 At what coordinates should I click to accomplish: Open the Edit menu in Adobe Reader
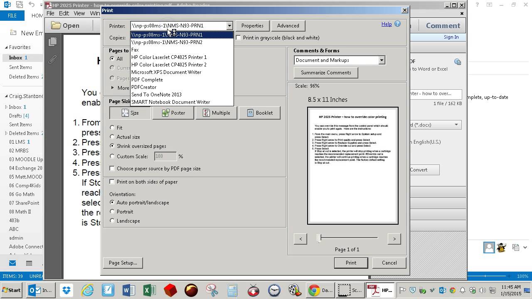pyautogui.click(x=64, y=13)
